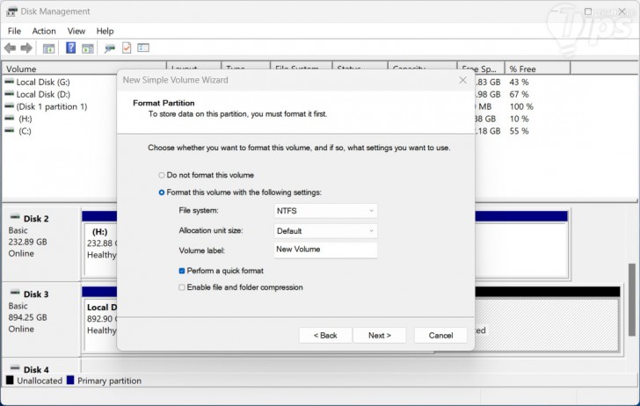The height and width of the screenshot is (406, 640).
Task: Click the 43 % free value
Action: coord(519,82)
